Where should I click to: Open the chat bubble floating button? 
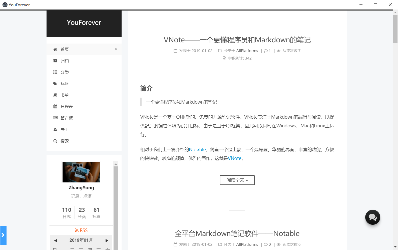click(x=372, y=217)
